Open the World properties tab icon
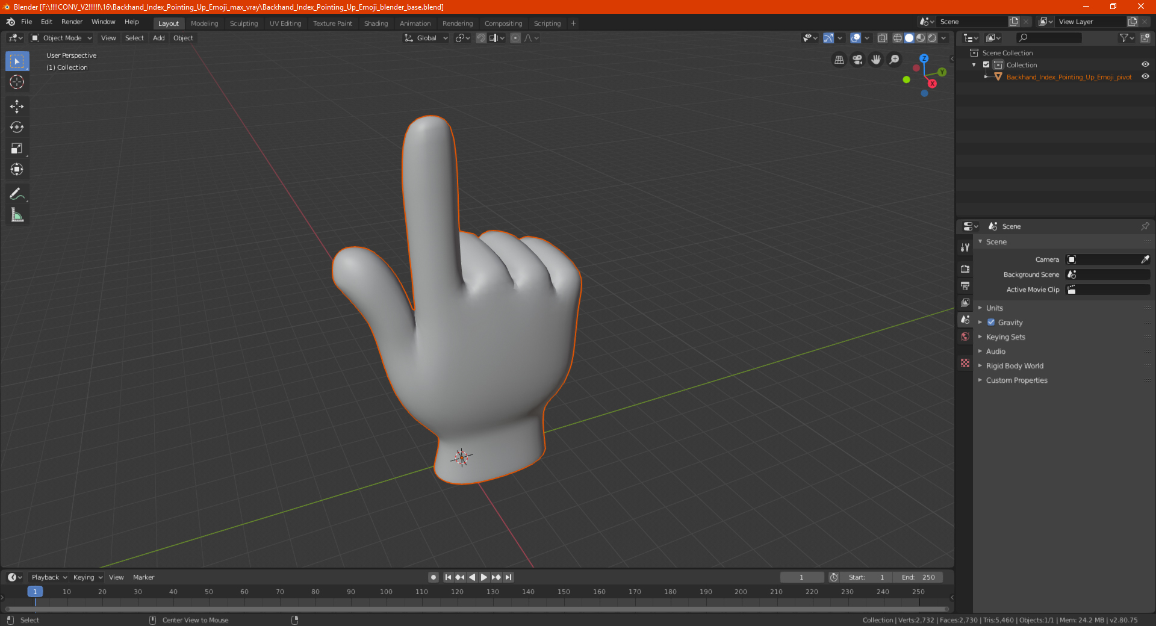 tap(965, 336)
